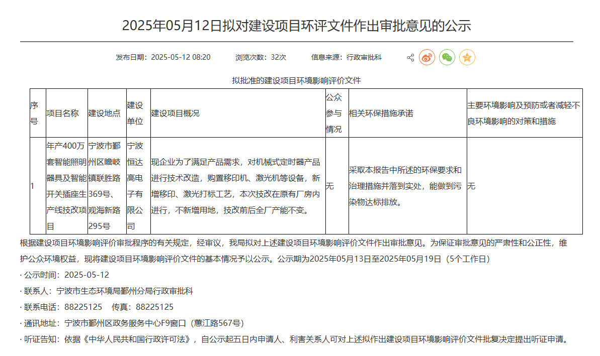Click the row number '1' cell

click(38, 186)
